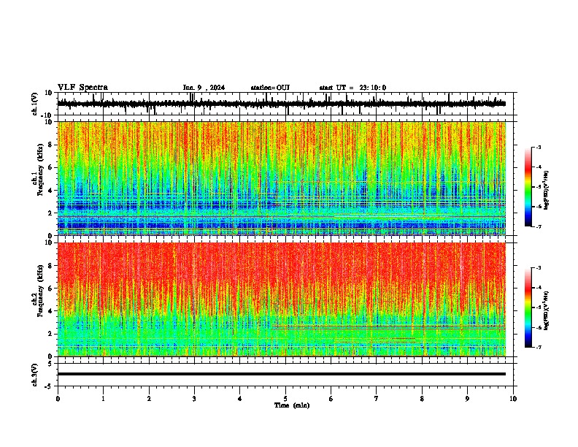Click the '4' tick on the time axis
This screenshot has height=447, width=578.
point(240,399)
